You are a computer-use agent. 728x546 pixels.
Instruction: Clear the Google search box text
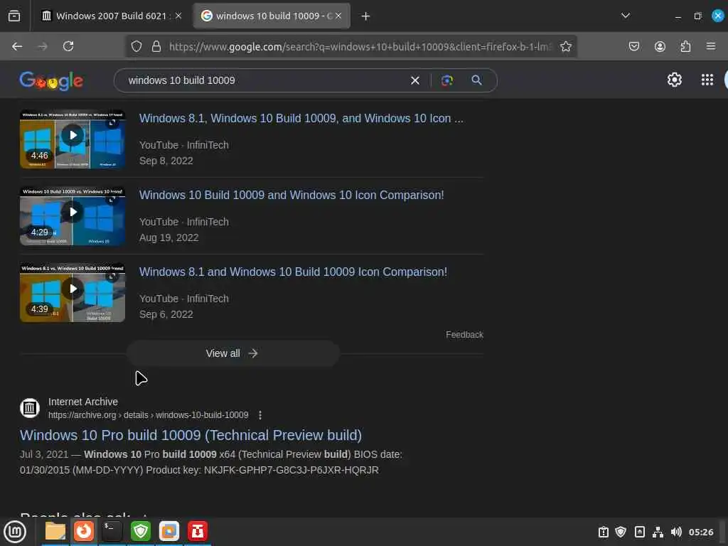(x=415, y=81)
